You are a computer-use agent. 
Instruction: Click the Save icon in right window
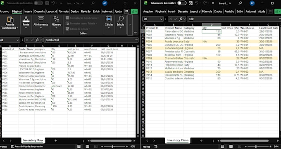point(191,3)
